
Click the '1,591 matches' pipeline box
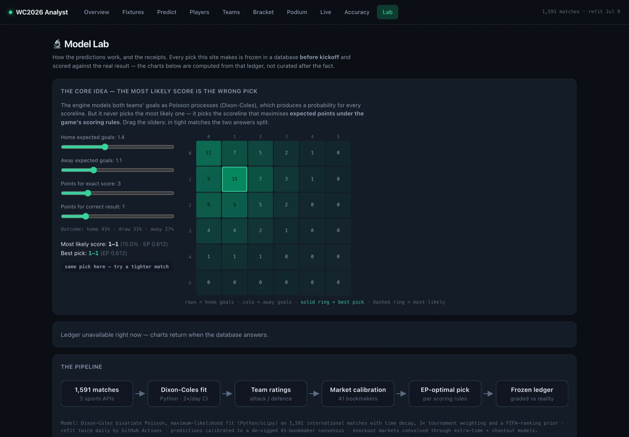click(97, 394)
